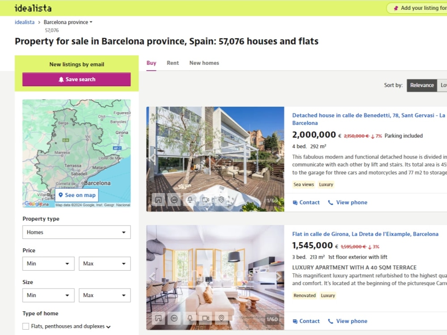This screenshot has width=447, height=335.
Task: Check Flats, penthouses and duplexes checkbox
Action: (25, 326)
